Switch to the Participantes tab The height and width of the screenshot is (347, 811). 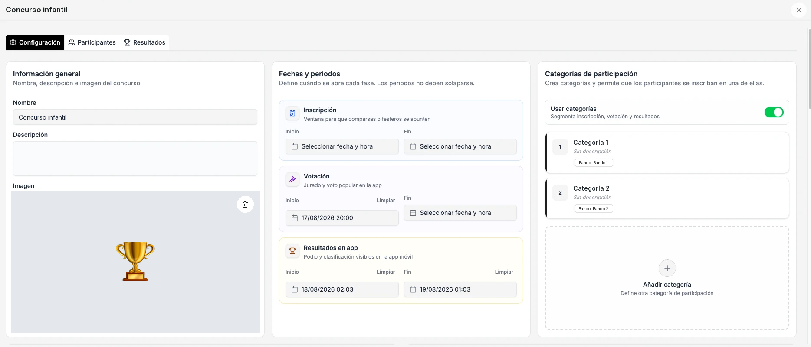pyautogui.click(x=92, y=42)
